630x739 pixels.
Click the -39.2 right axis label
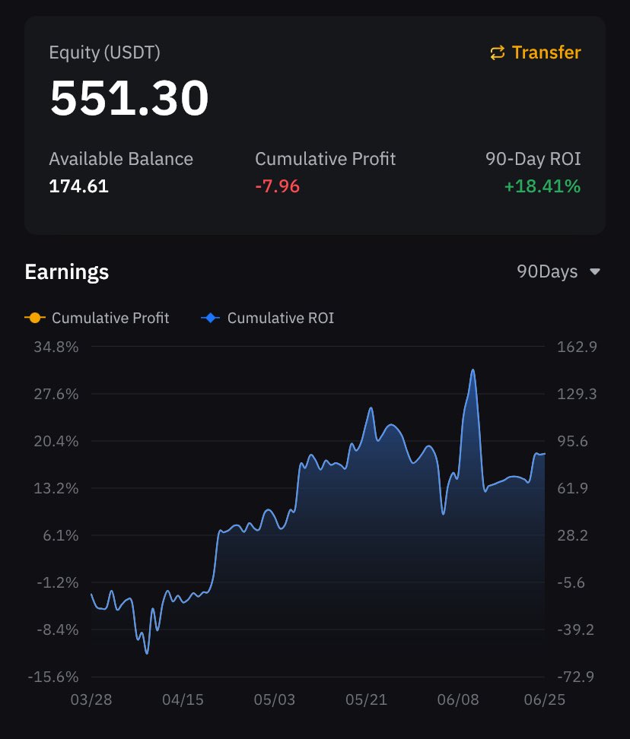[x=576, y=630]
